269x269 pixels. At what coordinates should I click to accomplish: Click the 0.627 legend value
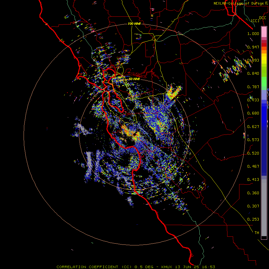(253, 127)
